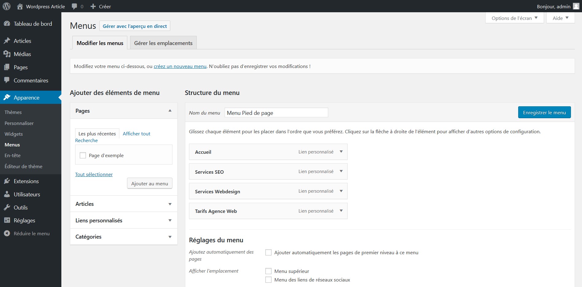Open En-tête submenu item

coord(13,155)
